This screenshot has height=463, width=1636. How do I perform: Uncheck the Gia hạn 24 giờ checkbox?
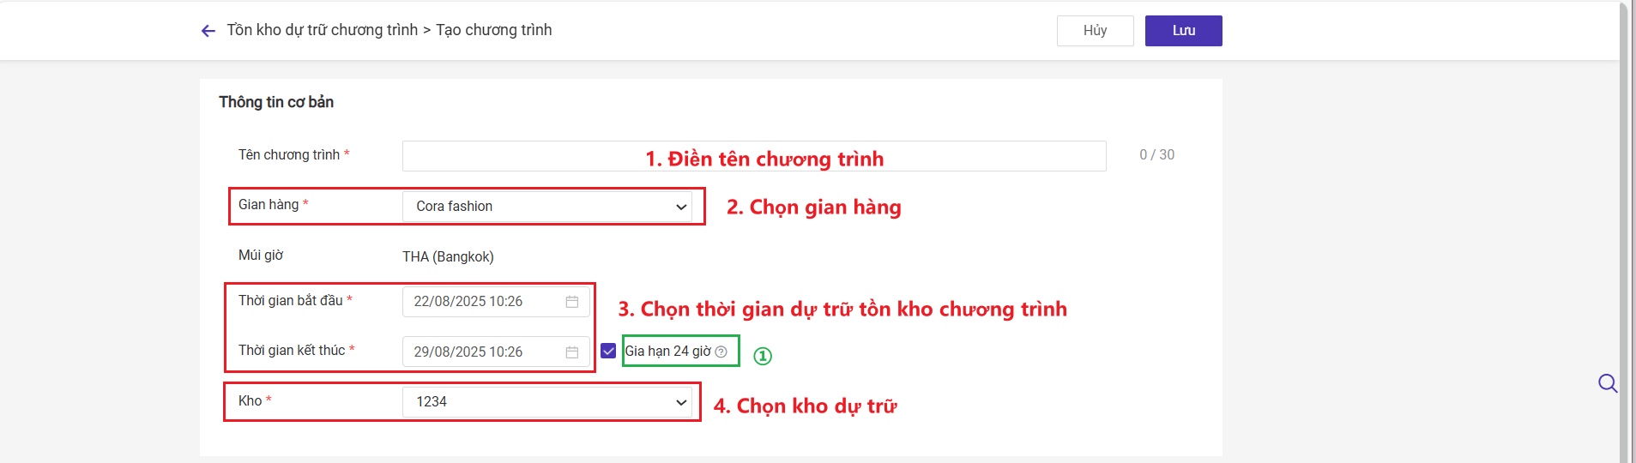608,351
